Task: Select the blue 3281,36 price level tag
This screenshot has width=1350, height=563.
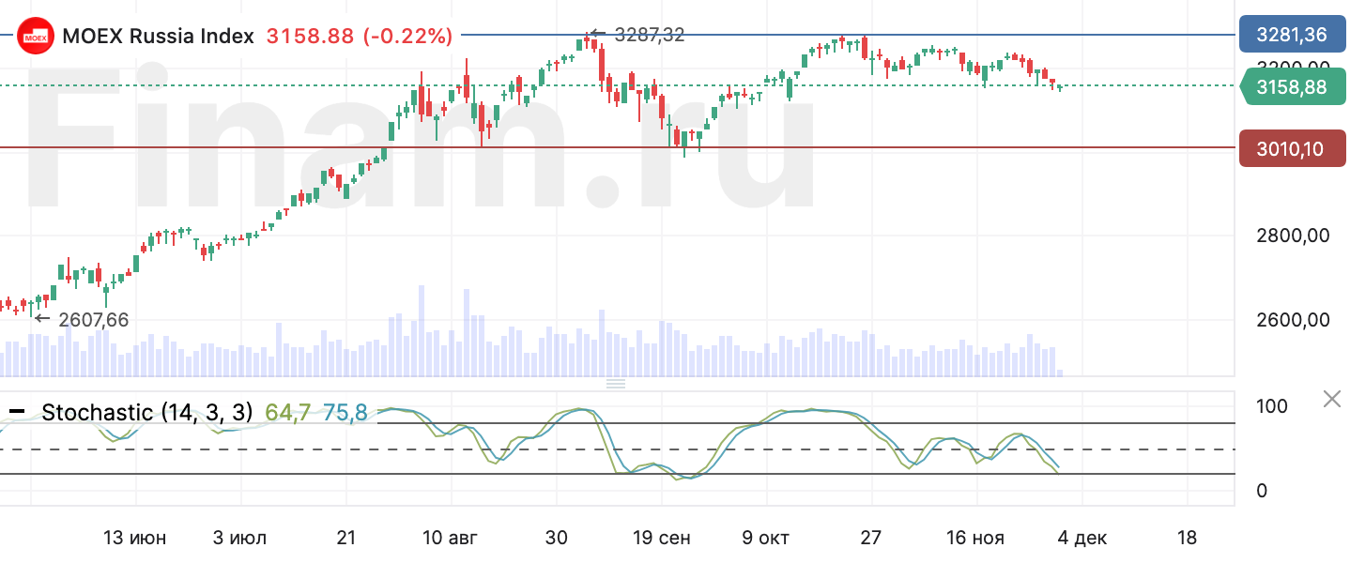Action: point(1292,35)
